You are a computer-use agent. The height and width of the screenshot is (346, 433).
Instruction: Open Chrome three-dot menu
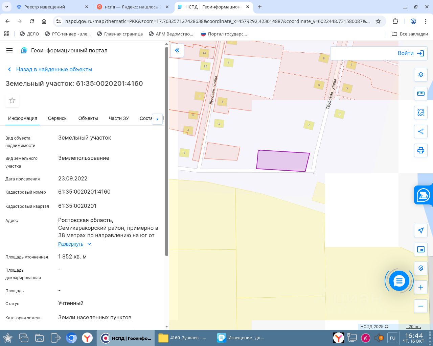[426, 21]
